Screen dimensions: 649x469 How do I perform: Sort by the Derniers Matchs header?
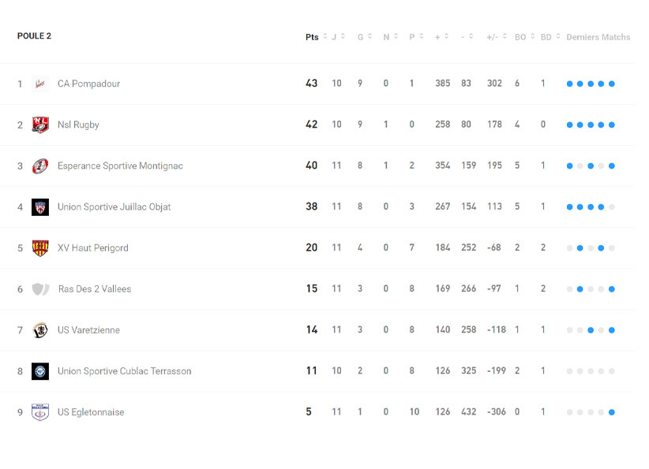(x=598, y=37)
